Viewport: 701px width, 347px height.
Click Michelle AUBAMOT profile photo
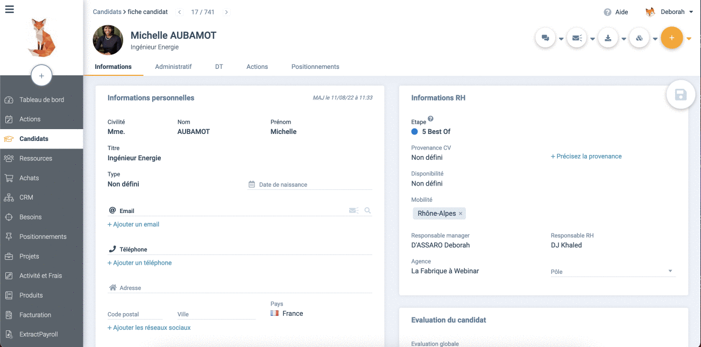108,40
